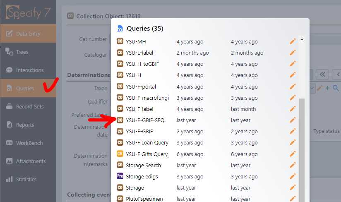Open the Storage query
Image resolution: width=341 pixels, height=202 pixels.
point(134,188)
